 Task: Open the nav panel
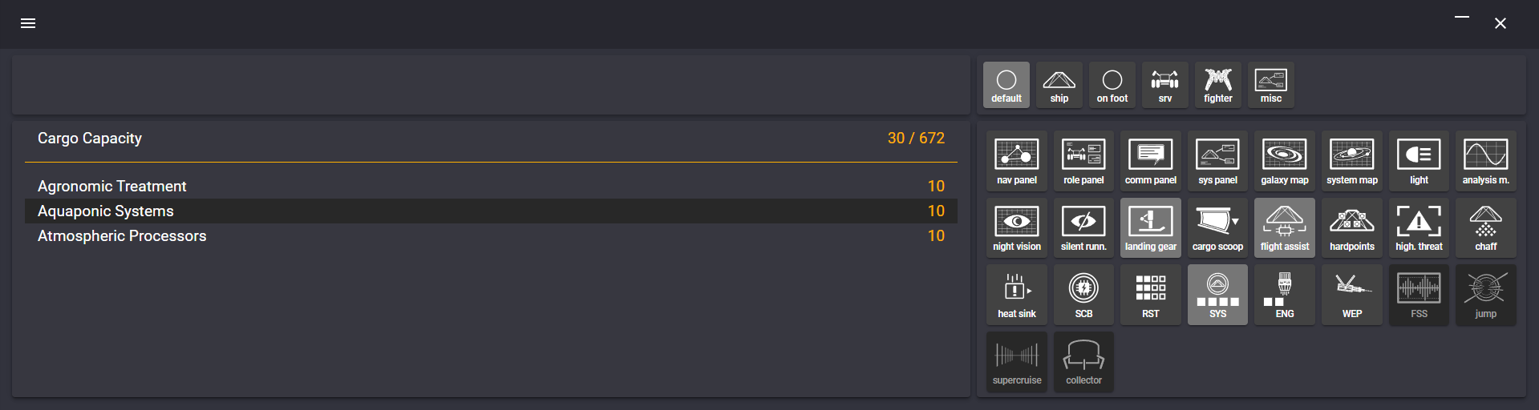1016,161
